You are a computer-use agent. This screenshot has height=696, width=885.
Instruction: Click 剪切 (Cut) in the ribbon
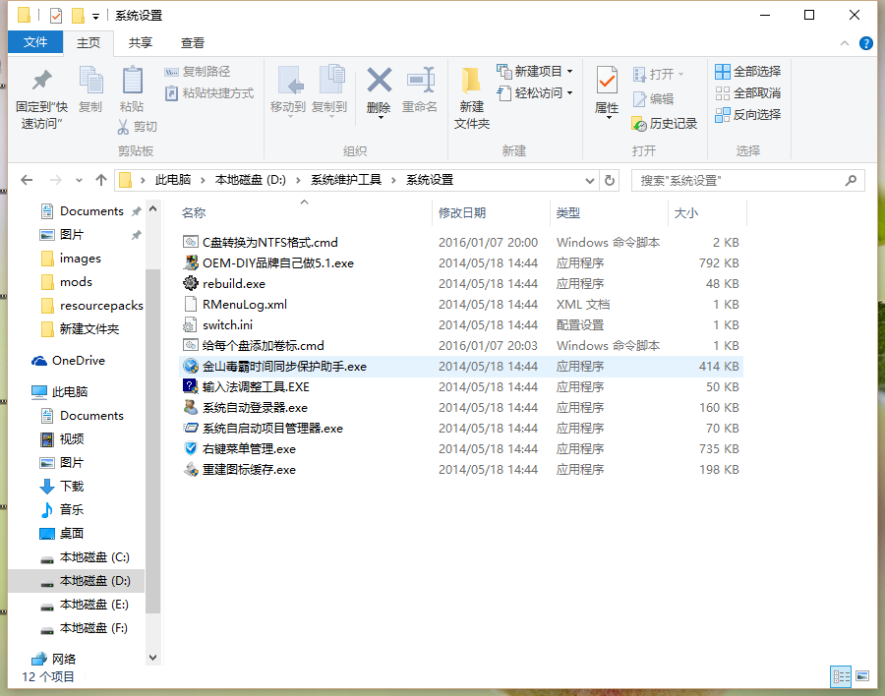point(140,126)
